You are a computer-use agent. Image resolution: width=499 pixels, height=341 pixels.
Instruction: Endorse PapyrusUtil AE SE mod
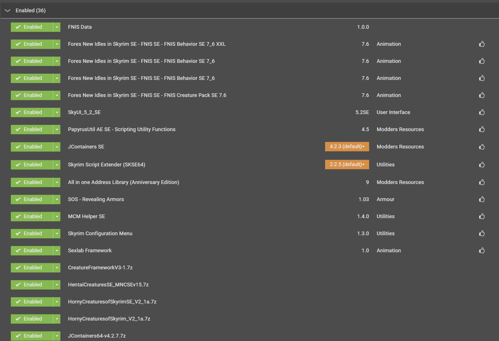tap(482, 129)
